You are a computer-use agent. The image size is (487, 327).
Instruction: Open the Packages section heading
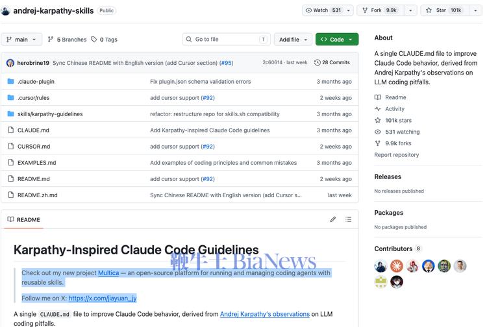point(389,213)
